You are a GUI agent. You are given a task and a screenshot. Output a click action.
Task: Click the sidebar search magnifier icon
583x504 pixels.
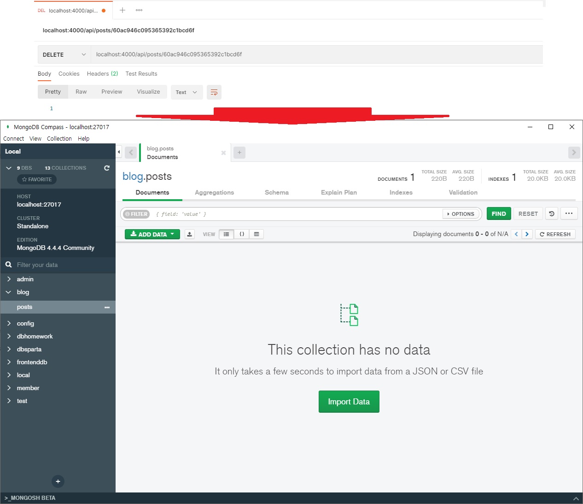click(x=8, y=265)
